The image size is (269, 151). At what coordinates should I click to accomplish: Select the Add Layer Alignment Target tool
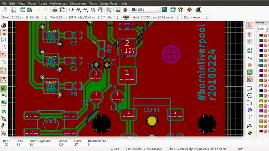[250, 133]
